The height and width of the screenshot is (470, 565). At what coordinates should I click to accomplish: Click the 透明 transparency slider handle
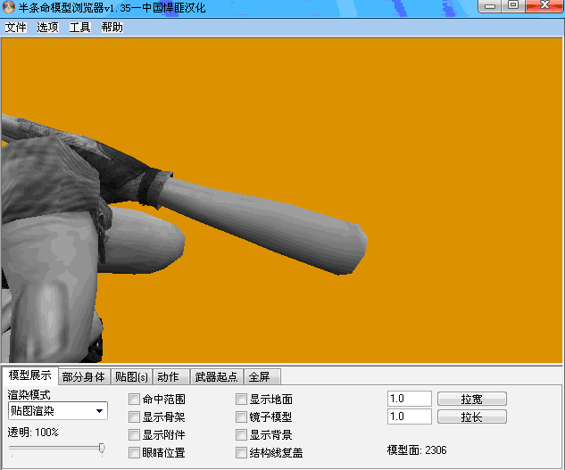coord(102,449)
